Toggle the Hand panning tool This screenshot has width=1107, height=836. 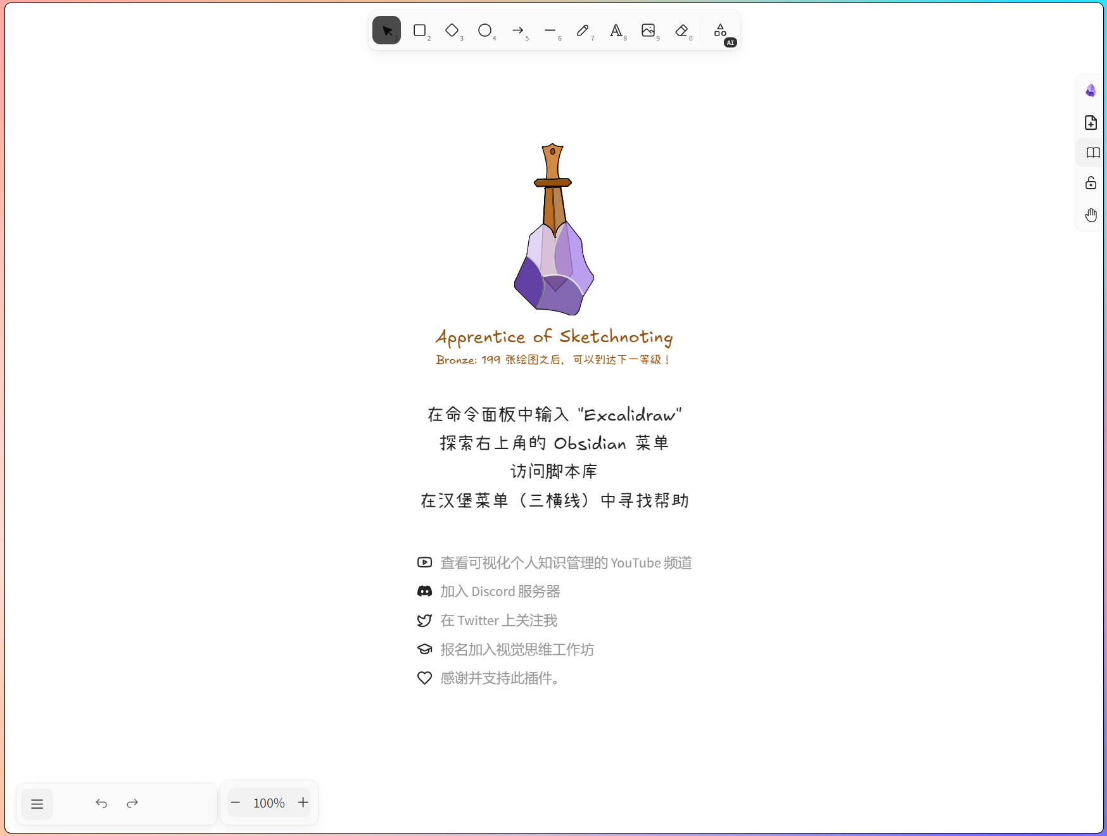point(1091,215)
